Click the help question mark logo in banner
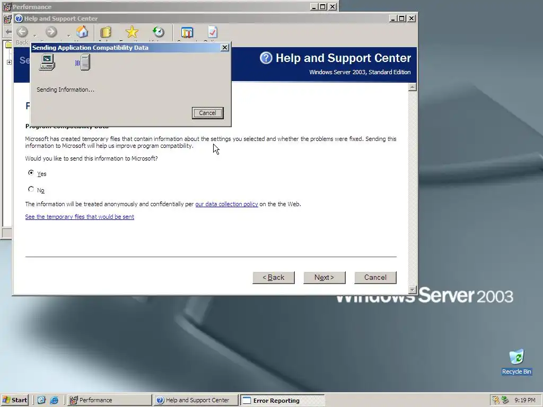Image resolution: width=543 pixels, height=407 pixels. (266, 58)
